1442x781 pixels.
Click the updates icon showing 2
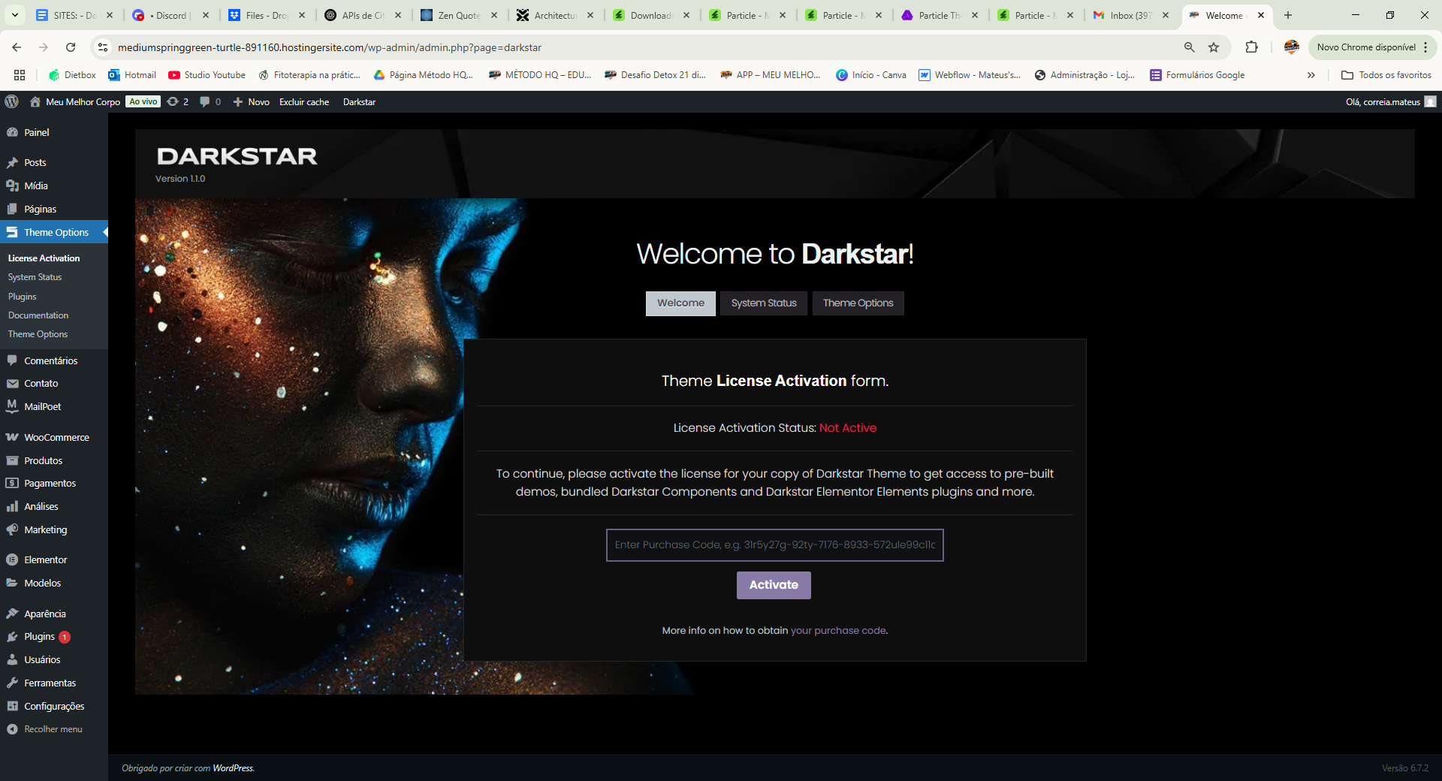[178, 101]
